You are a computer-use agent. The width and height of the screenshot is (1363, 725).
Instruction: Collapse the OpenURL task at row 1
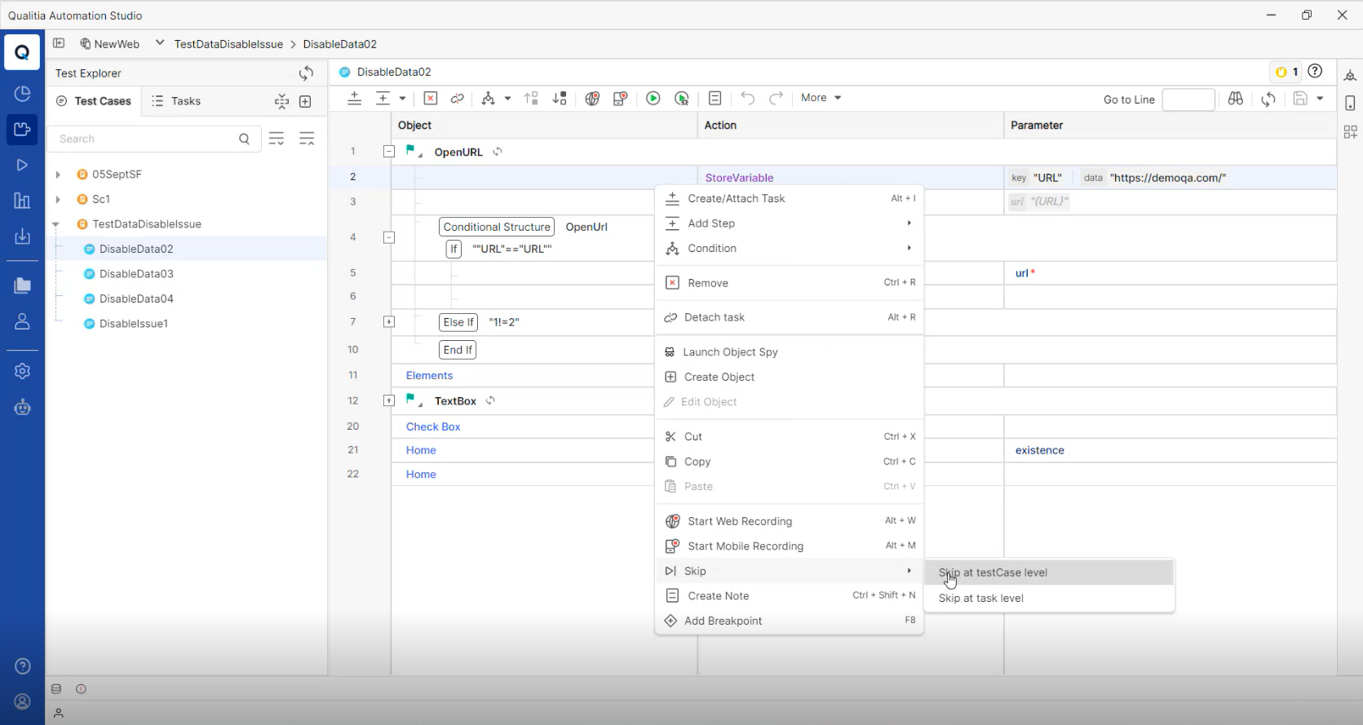click(389, 152)
